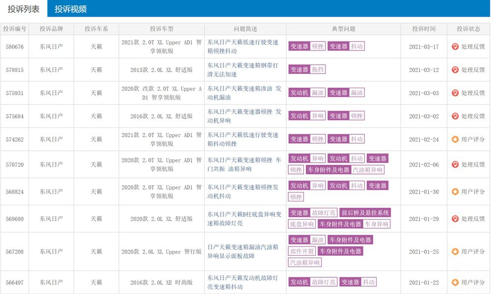
Task: Click the red status icon for complaint 580676
Action: (x=455, y=47)
